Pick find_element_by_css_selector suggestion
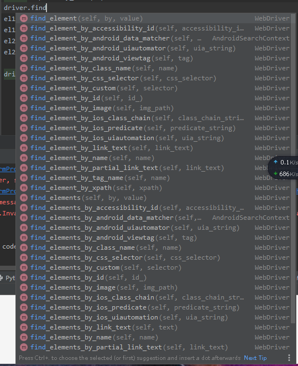This screenshot has width=298, height=366. pos(153,78)
